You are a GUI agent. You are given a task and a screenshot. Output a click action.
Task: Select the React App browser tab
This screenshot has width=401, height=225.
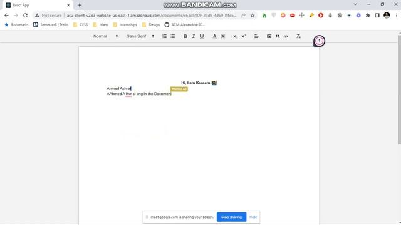(38, 5)
